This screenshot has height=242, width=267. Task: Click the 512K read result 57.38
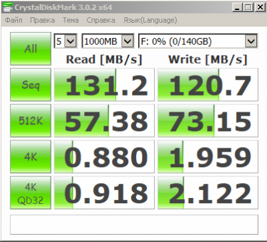click(104, 120)
